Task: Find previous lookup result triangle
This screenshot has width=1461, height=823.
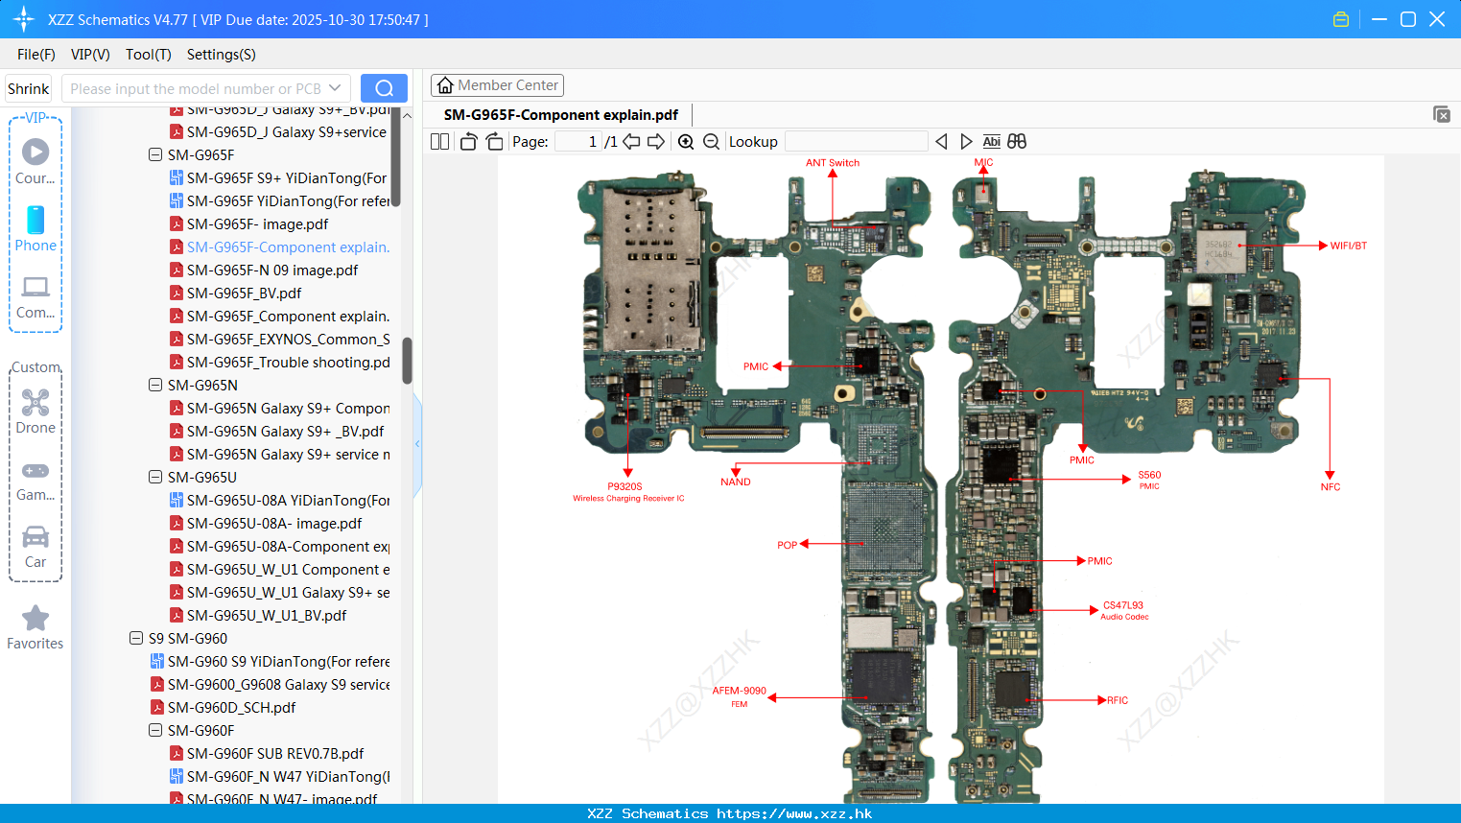Action: [941, 142]
